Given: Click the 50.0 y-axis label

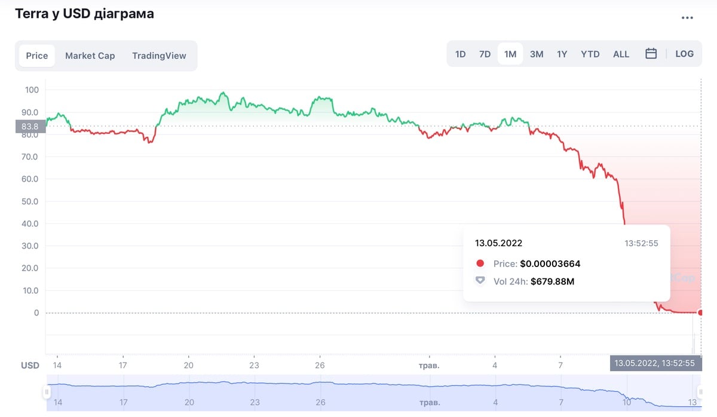Looking at the screenshot, I should [x=30, y=201].
